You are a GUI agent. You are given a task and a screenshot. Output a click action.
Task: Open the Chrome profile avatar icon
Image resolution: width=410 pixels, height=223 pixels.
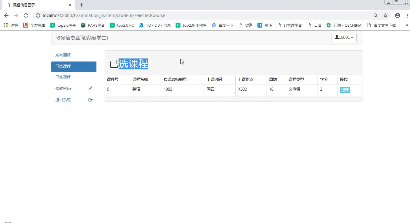(x=397, y=15)
